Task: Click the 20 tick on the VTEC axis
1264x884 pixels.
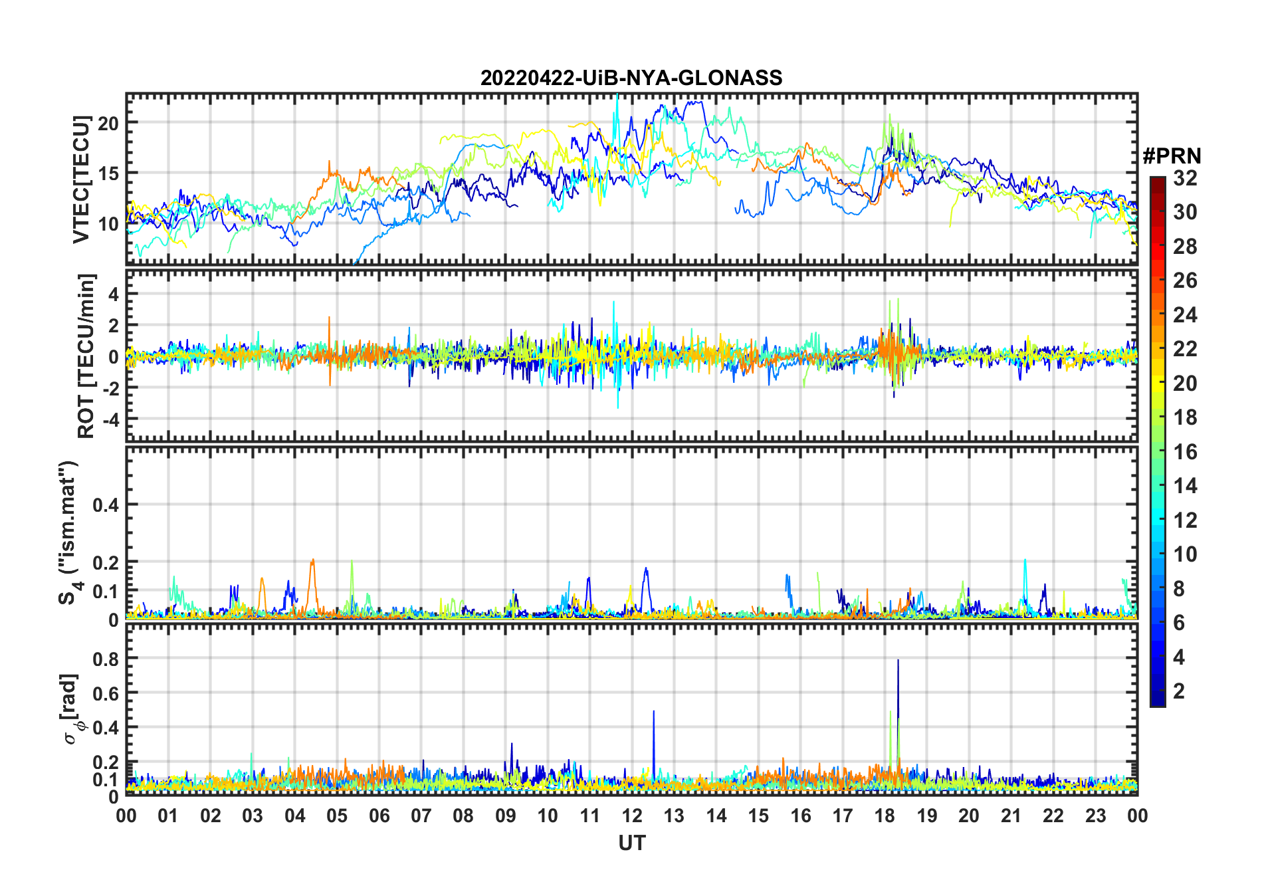Action: click(x=108, y=123)
